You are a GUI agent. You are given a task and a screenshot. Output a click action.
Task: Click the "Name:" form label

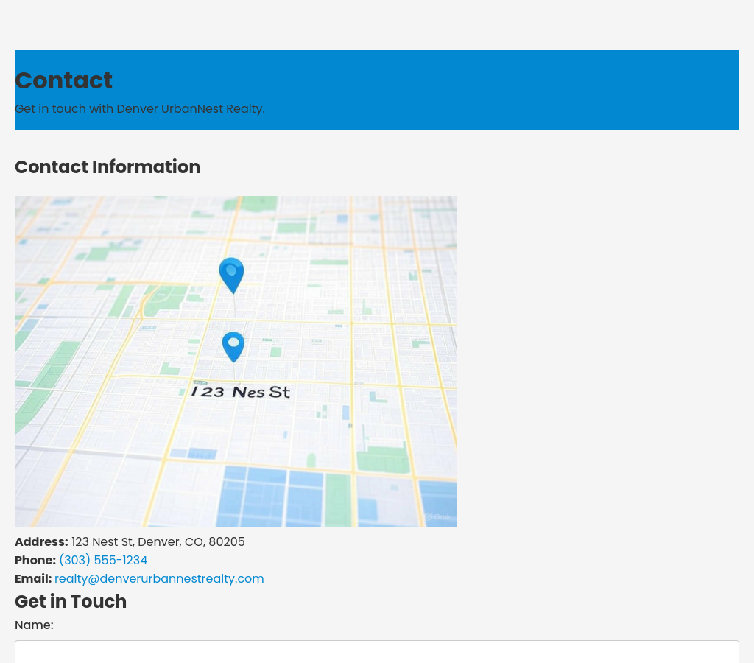point(34,625)
